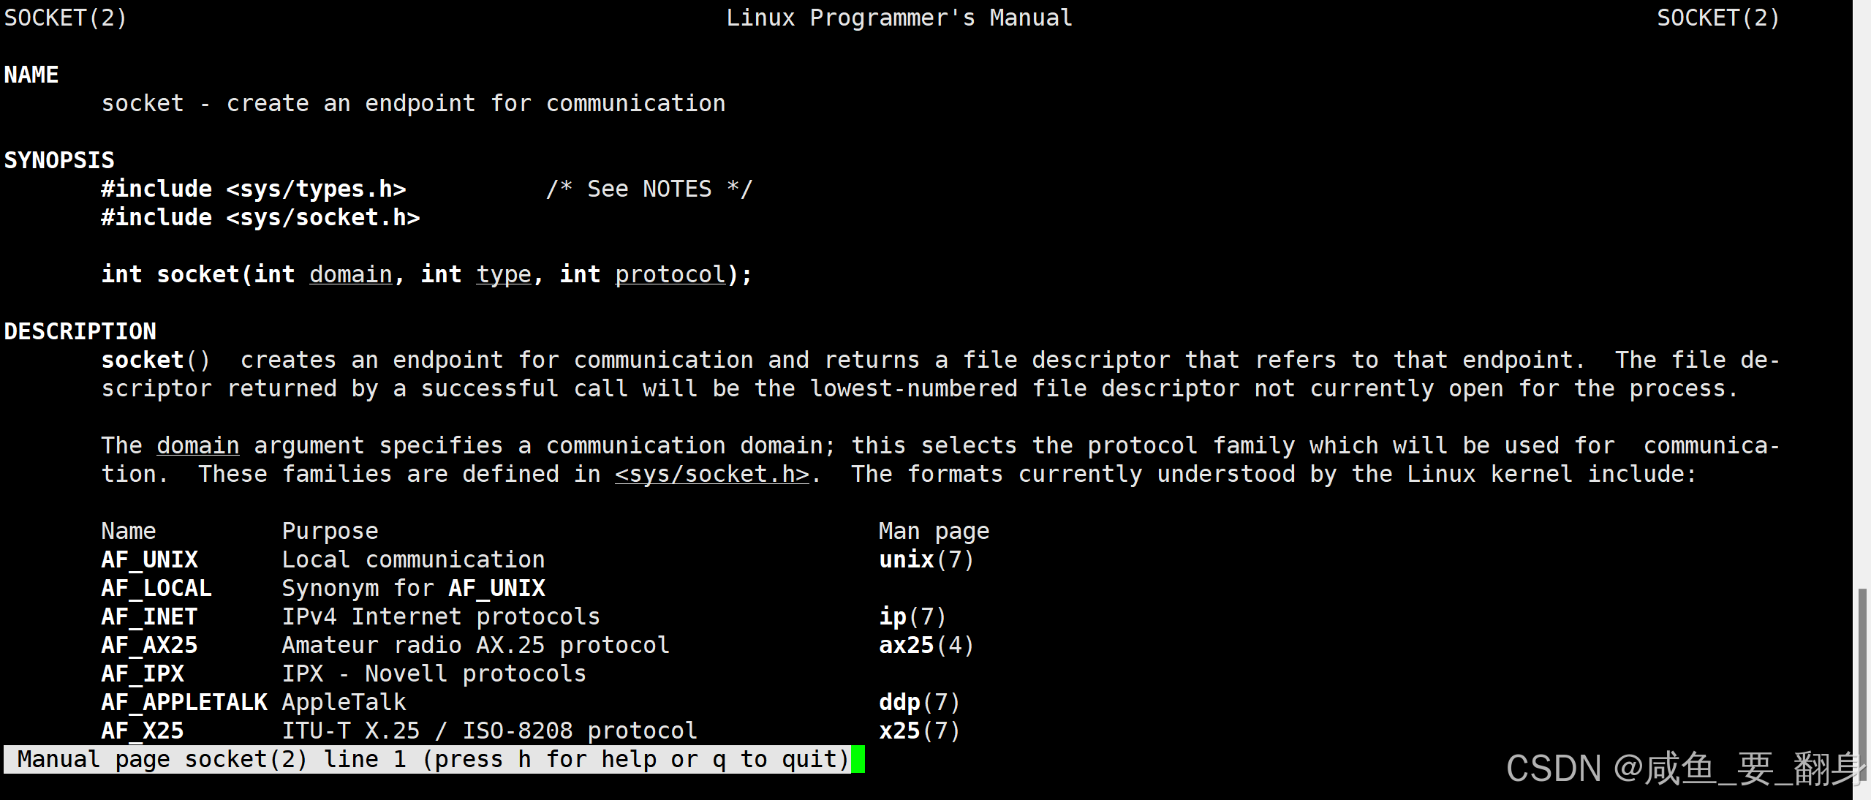This screenshot has height=800, width=1871.
Task: Click the underlined type parameter in synopsis
Action: (x=503, y=275)
